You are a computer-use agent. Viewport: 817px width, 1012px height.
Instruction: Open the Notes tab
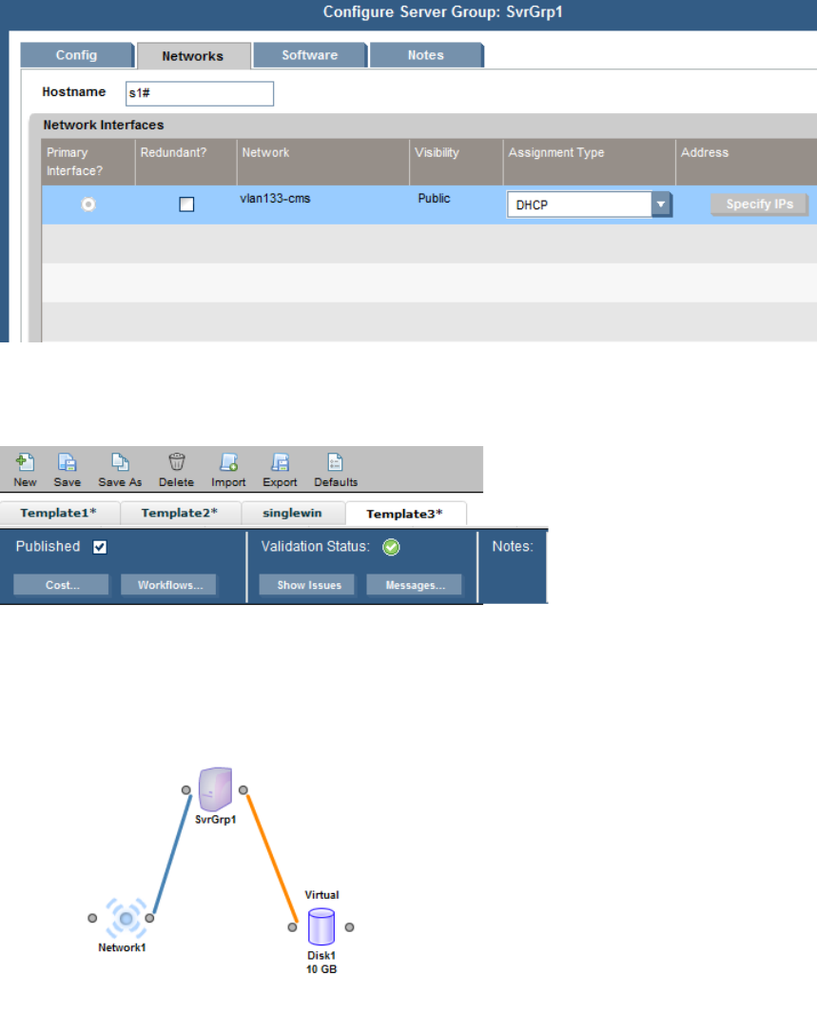point(426,55)
